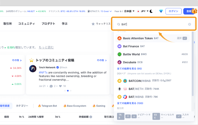198x125 pixels.
Task: Sort by 24時間 %推移 column header
Action: [36, 117]
